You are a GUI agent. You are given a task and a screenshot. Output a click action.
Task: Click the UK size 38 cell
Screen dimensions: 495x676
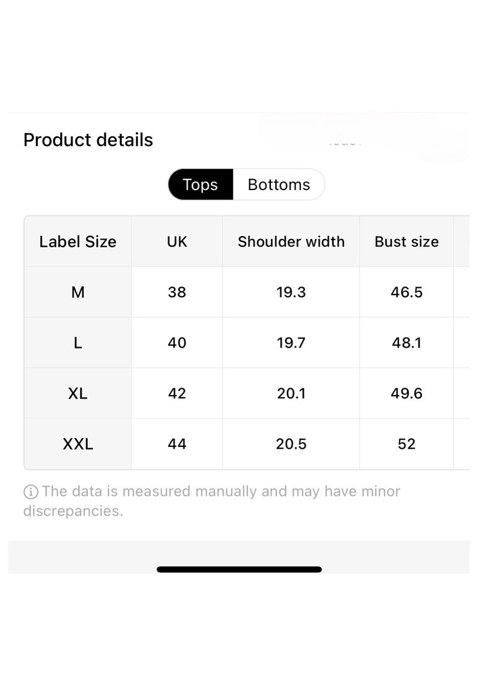177,292
